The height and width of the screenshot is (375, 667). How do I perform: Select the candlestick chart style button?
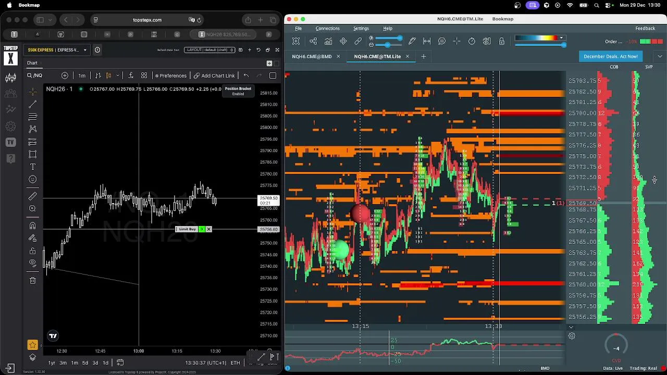pyautogui.click(x=108, y=76)
